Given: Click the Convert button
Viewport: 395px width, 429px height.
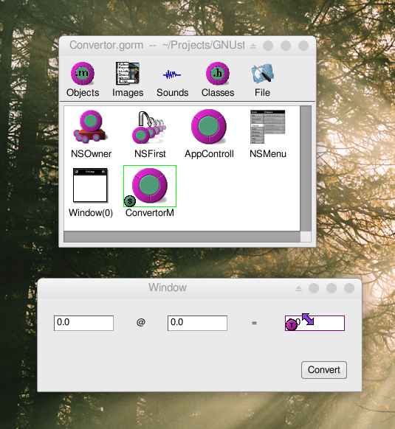Looking at the screenshot, I should (x=324, y=370).
